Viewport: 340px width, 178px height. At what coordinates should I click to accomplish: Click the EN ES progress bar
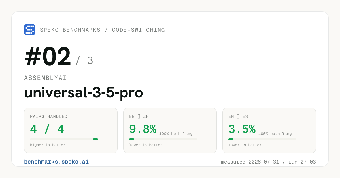tap(262, 139)
